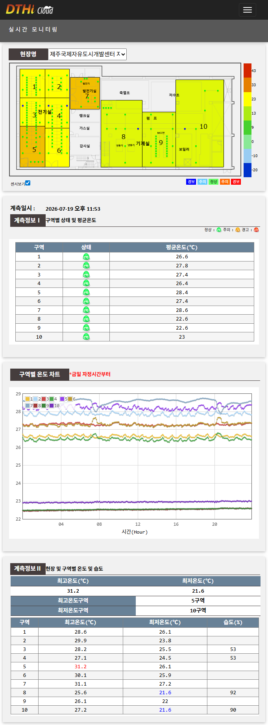Screen dimensions: 268x725
Task: Click the 구역별 온도 차트 section header
Action: tap(40, 374)
